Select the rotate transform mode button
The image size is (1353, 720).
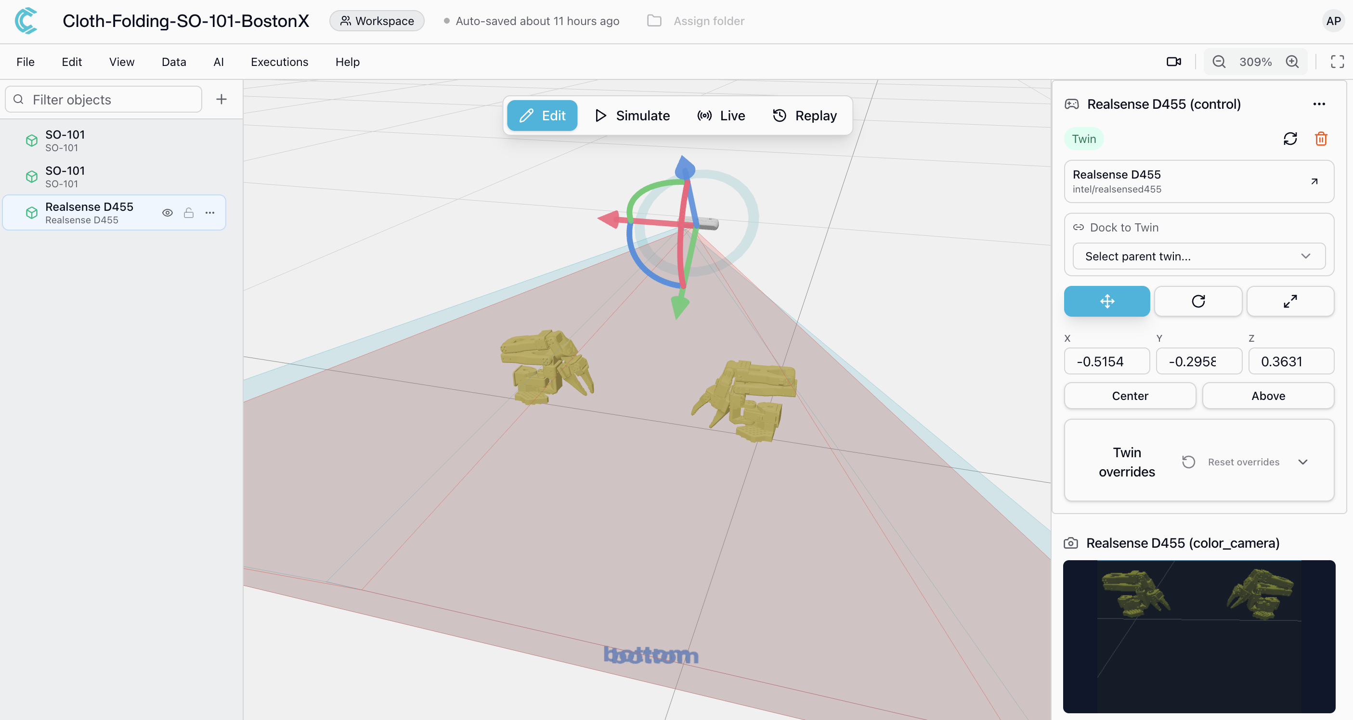(x=1198, y=301)
